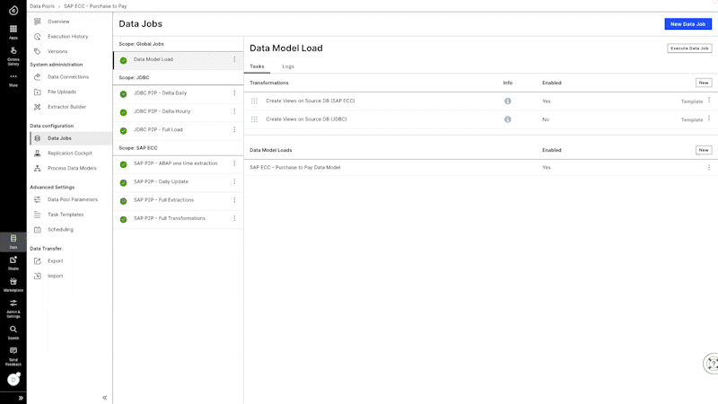
Task: Open the Search icon
Action: (x=13, y=332)
